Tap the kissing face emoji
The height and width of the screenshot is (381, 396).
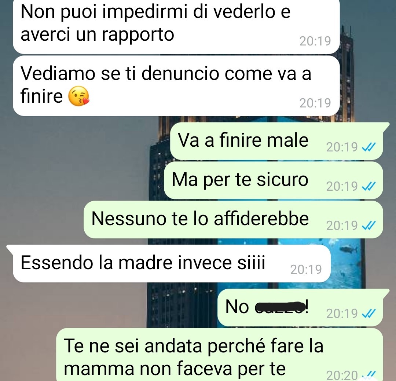(79, 96)
